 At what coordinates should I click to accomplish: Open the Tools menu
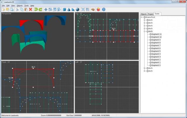(x=27, y=6)
